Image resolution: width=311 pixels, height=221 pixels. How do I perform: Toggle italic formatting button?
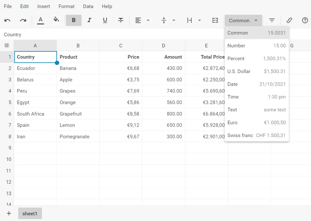(x=89, y=20)
